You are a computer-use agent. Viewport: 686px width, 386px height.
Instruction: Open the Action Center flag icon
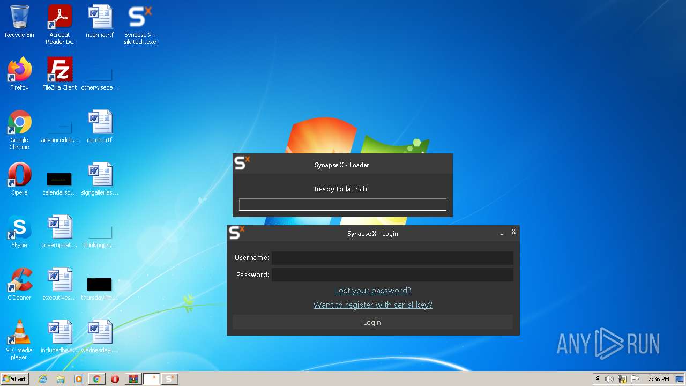(x=636, y=379)
